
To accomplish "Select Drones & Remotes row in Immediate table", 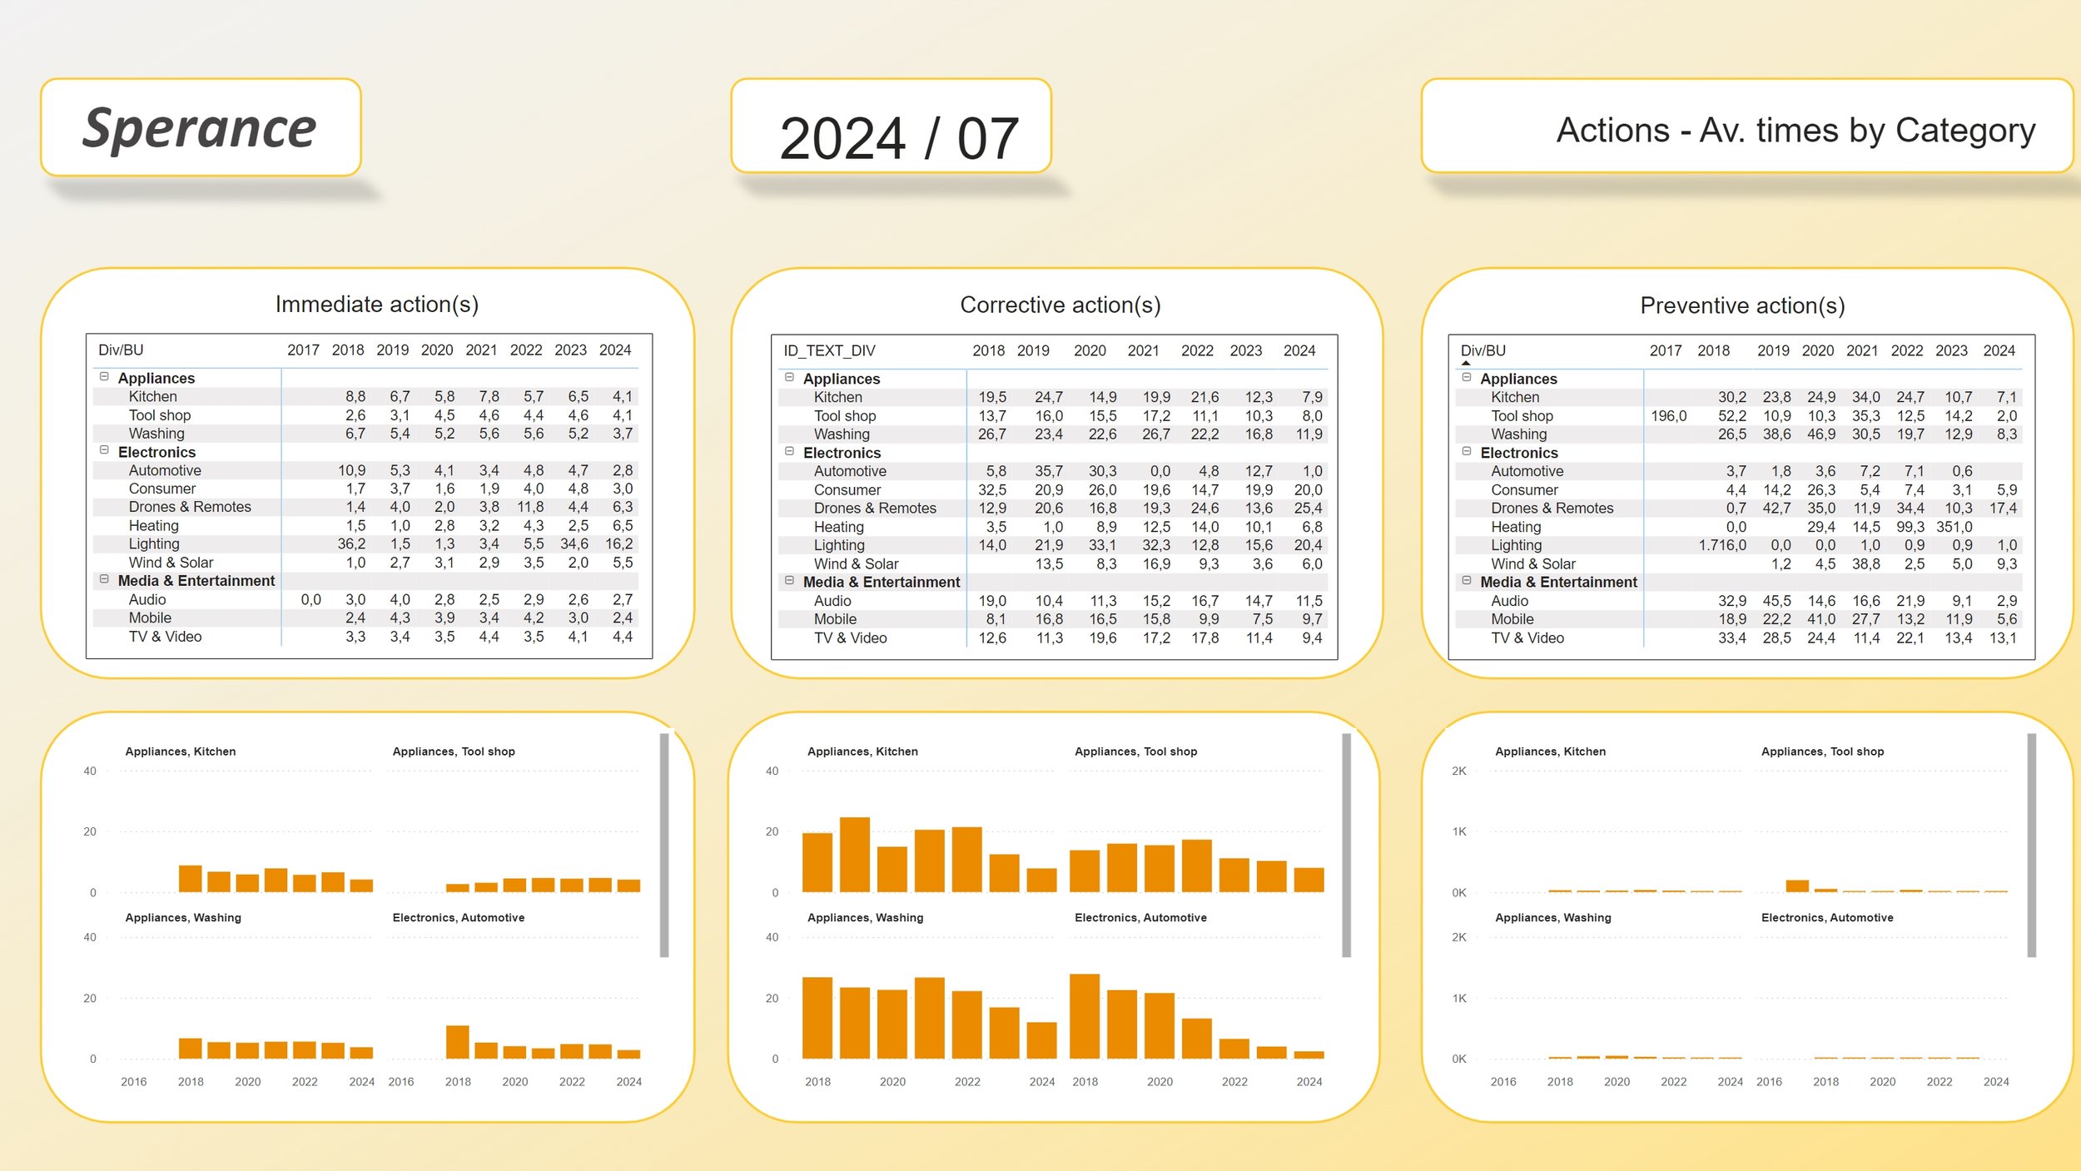I will tap(365, 507).
